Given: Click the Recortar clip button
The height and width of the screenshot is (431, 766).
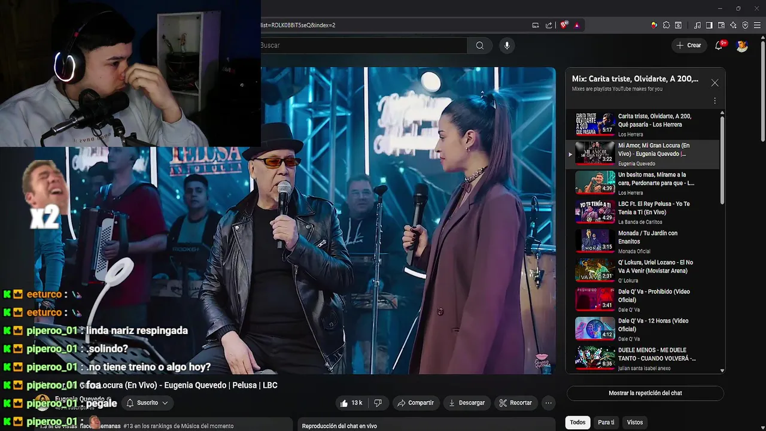Looking at the screenshot, I should (x=515, y=403).
